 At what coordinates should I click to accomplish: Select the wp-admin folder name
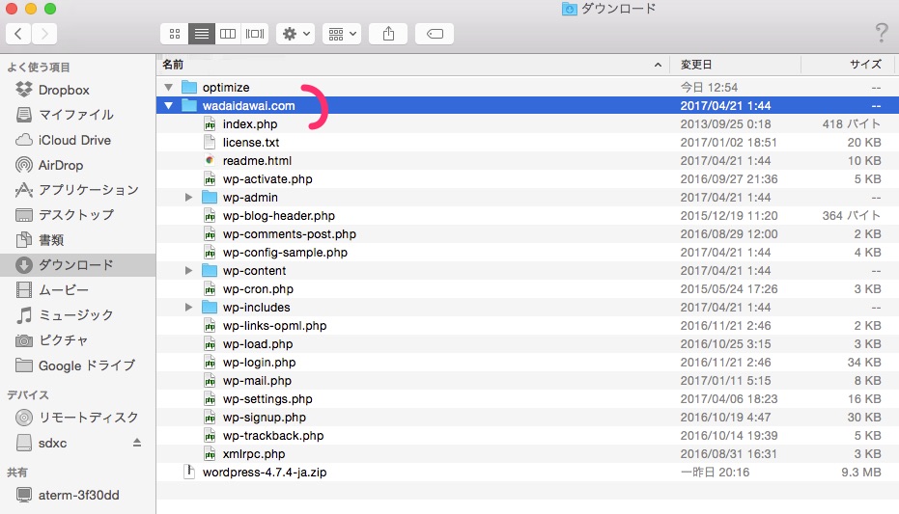click(x=250, y=198)
